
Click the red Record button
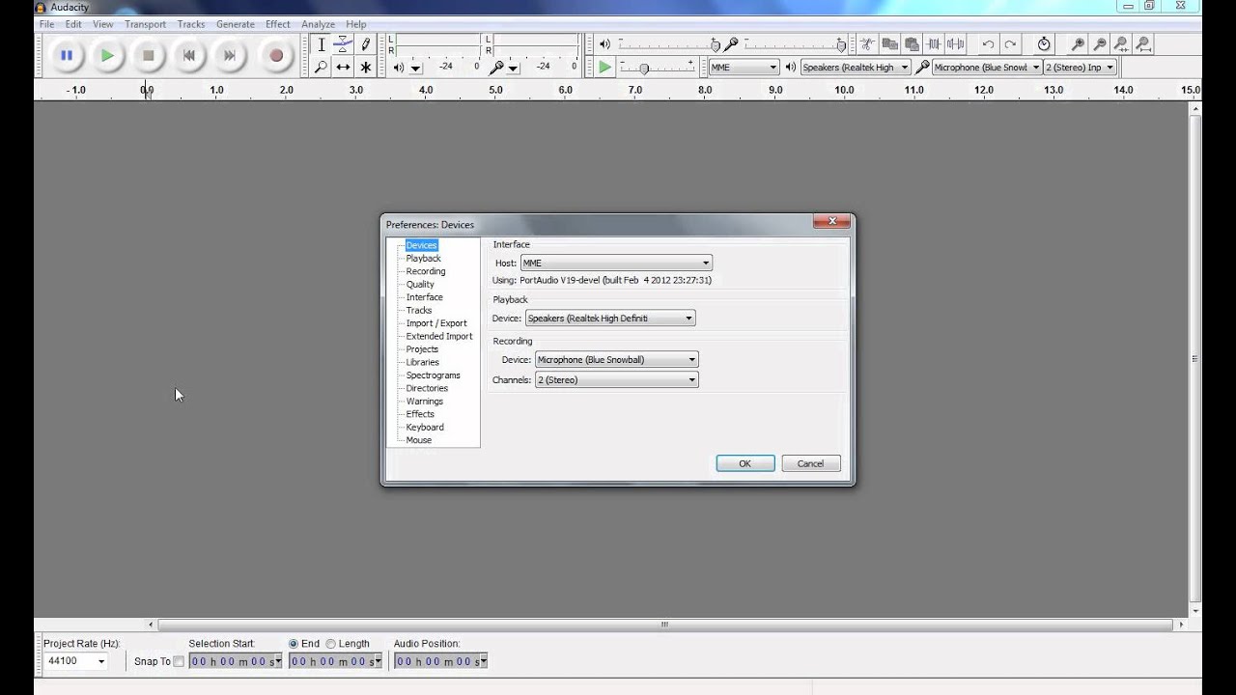(x=276, y=56)
